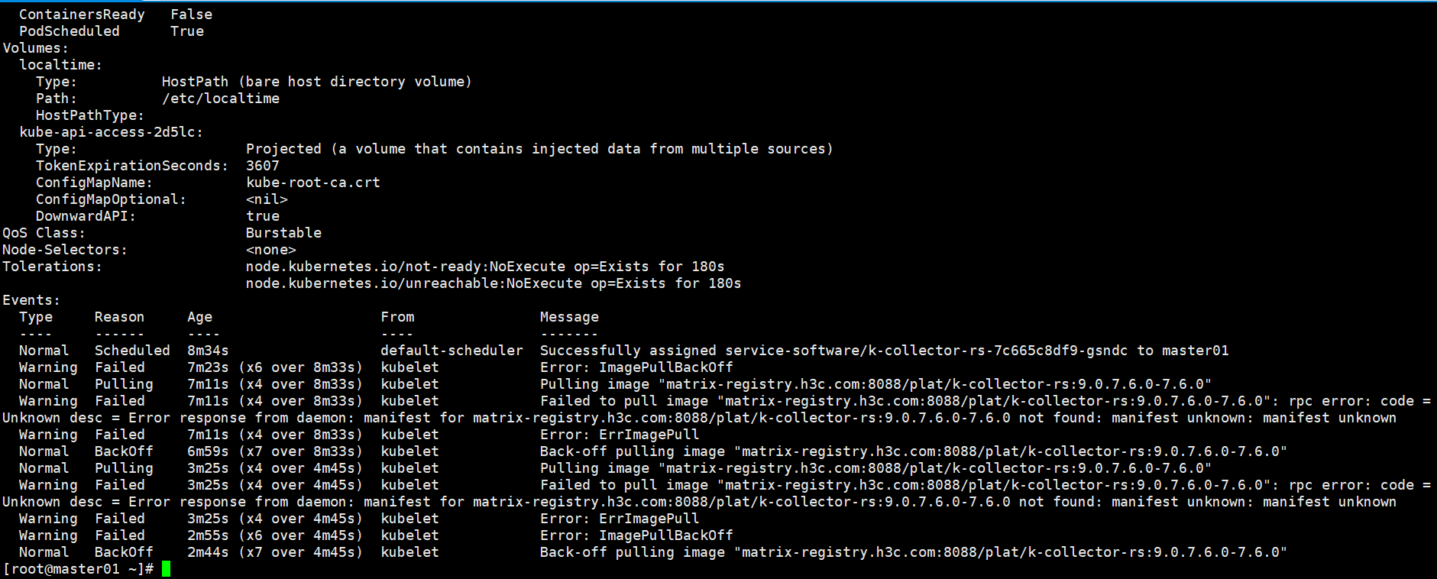Click the "<none>" Node-Selectors value
Screen dimensions: 1437x579
271,250
